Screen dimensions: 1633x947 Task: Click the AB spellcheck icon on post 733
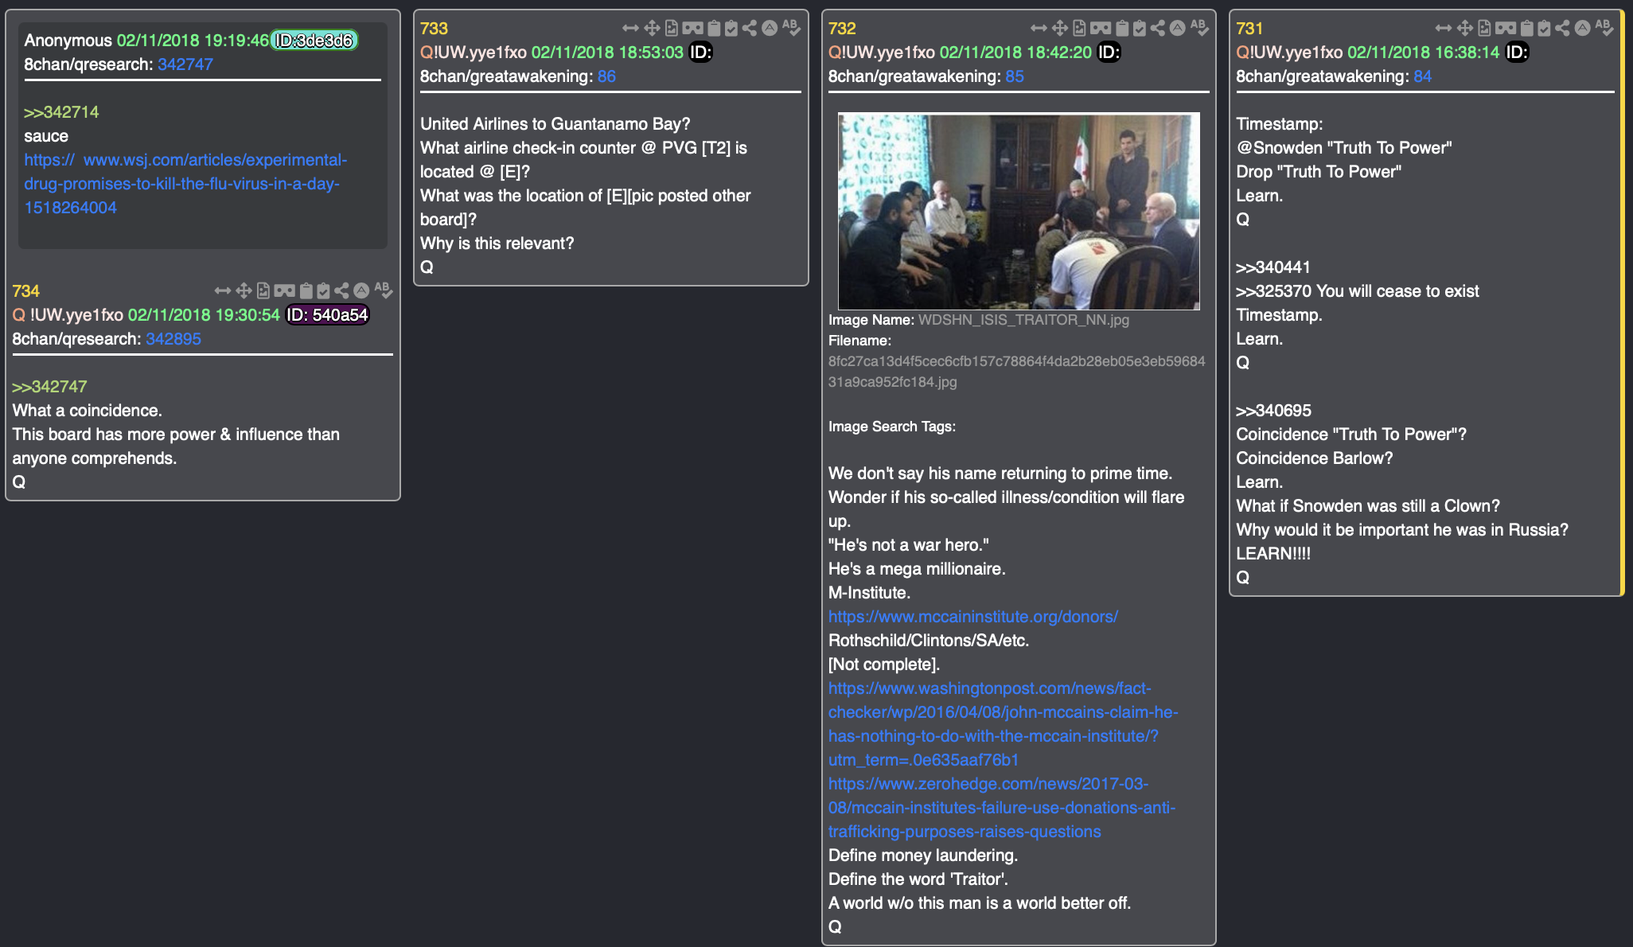tap(790, 28)
